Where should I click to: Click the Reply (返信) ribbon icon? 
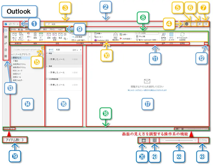pos(49,35)
